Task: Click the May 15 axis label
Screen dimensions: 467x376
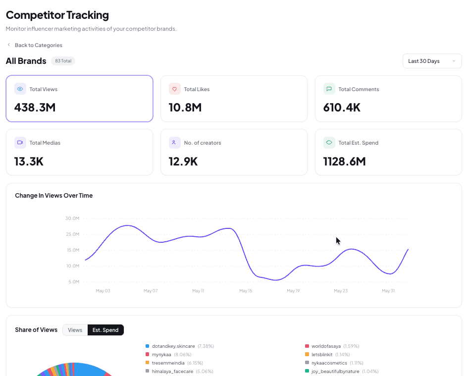Action: [x=246, y=291]
